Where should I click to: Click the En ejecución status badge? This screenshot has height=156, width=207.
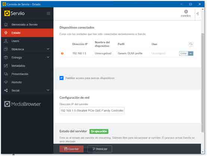(99, 131)
